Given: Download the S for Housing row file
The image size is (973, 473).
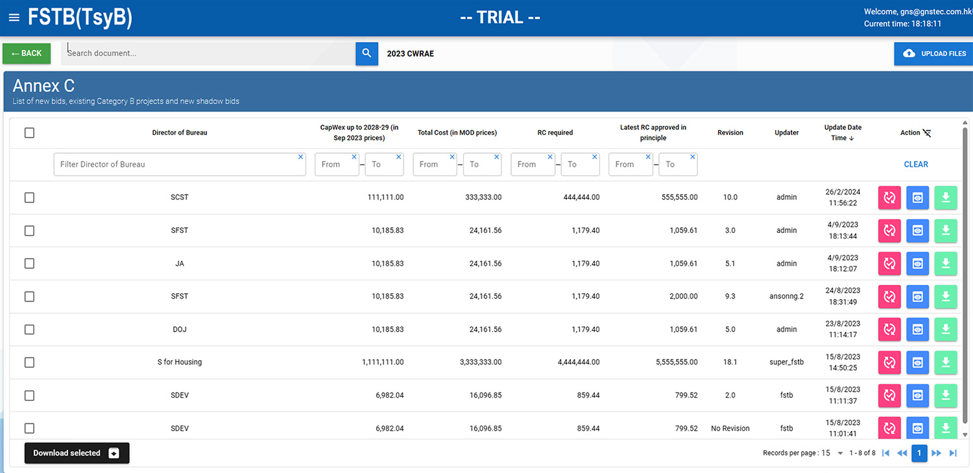Looking at the screenshot, I should coord(945,362).
